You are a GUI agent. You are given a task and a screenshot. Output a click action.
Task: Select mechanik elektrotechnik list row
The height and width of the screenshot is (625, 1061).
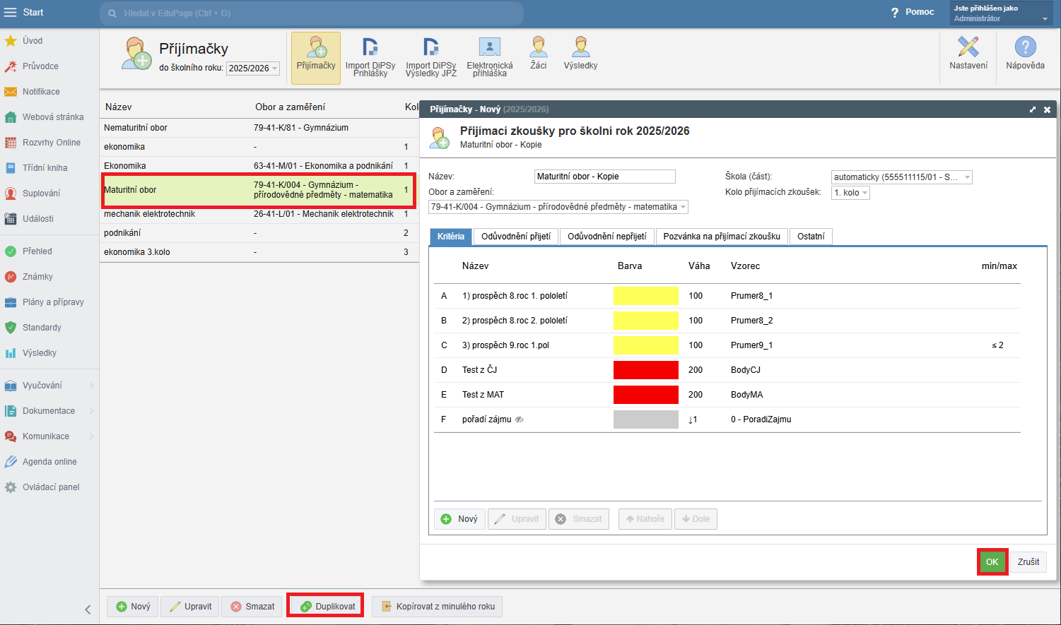[259, 214]
